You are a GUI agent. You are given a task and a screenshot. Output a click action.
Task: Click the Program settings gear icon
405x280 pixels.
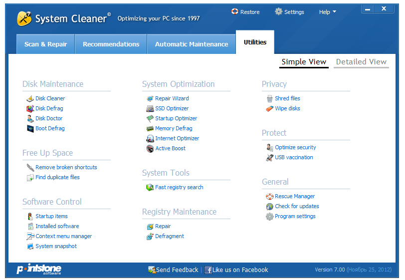pos(270,217)
